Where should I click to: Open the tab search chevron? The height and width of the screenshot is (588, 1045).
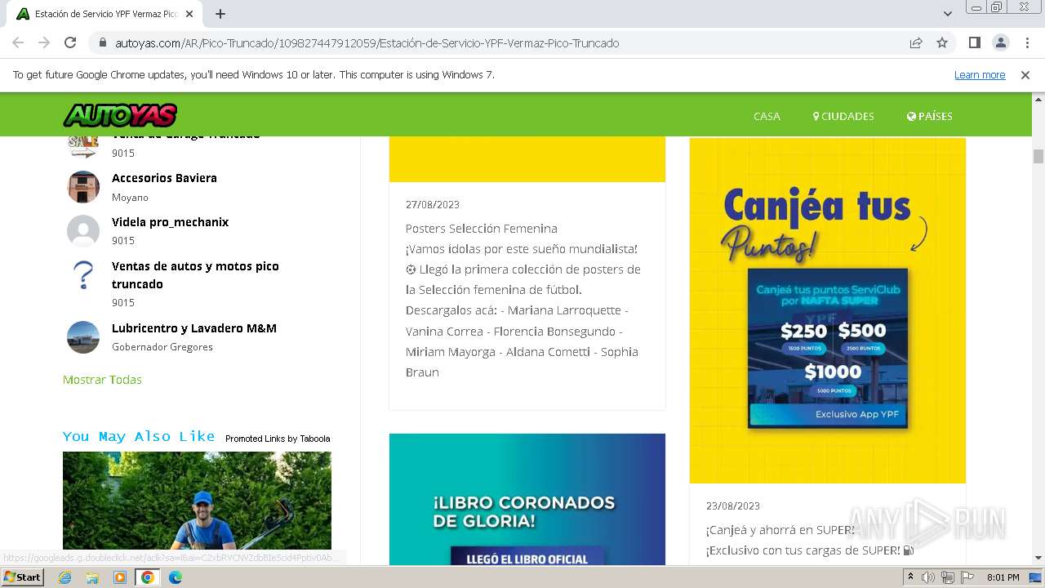[947, 14]
